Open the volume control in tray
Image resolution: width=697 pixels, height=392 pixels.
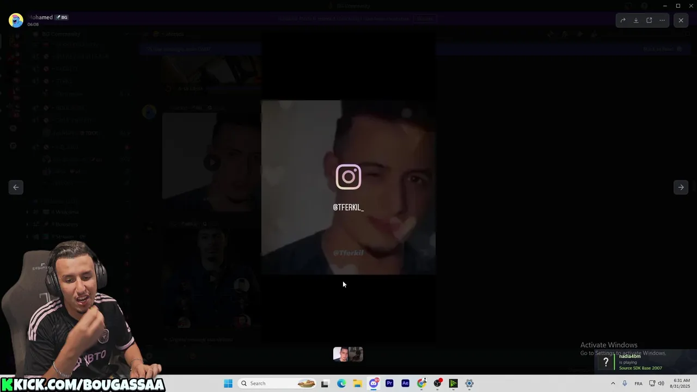[x=661, y=383]
